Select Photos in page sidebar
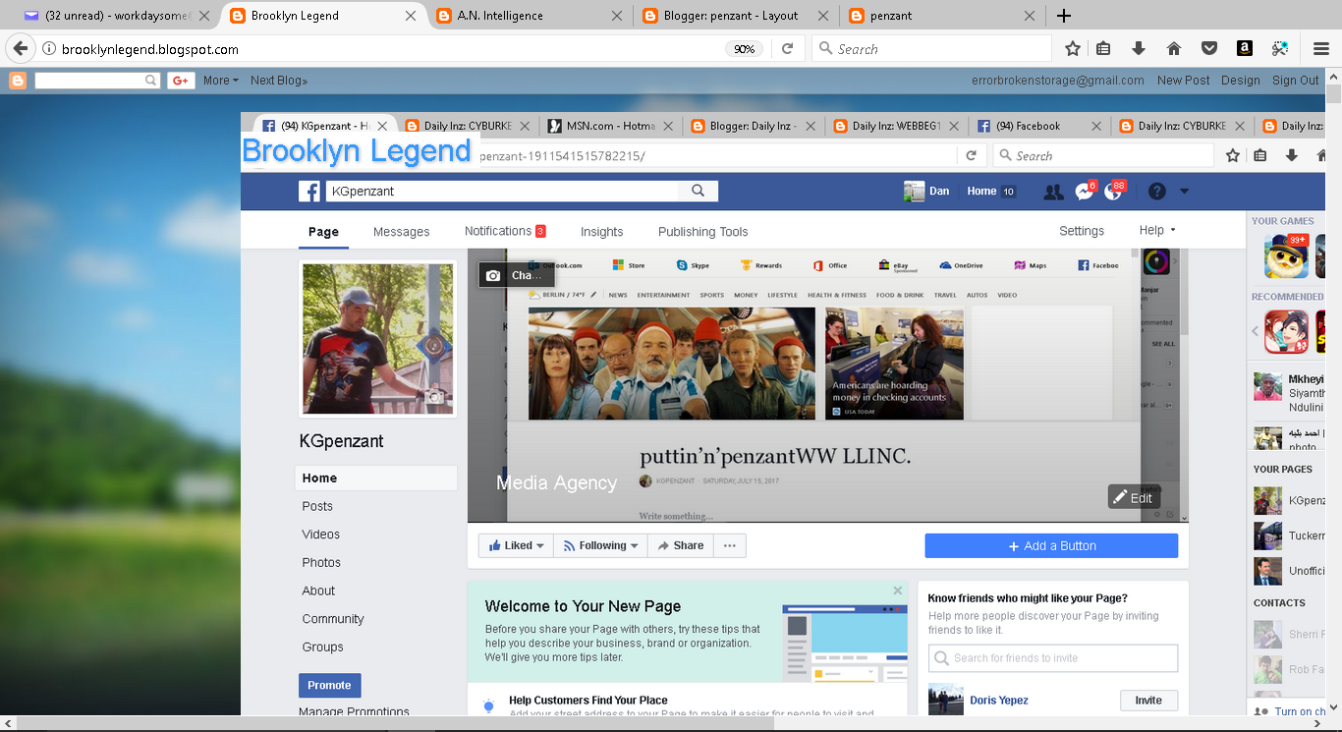 [321, 562]
